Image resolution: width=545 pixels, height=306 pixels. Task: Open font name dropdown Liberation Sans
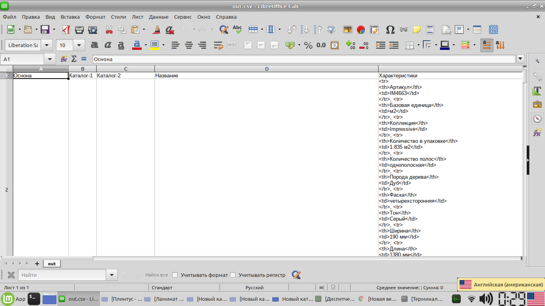coord(47,45)
